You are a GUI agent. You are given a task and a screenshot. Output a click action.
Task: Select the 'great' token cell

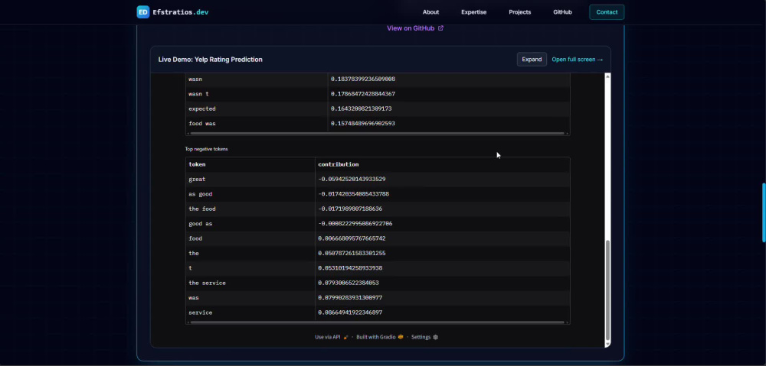pos(250,179)
